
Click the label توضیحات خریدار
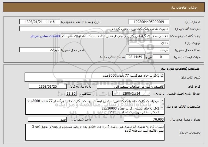tap(190, 132)
